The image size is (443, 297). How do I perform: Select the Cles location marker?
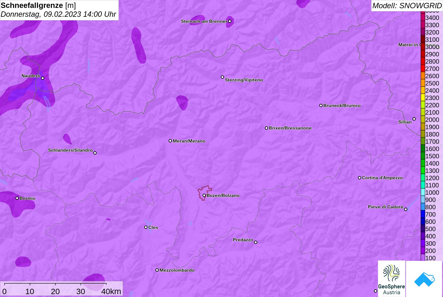coord(146,227)
